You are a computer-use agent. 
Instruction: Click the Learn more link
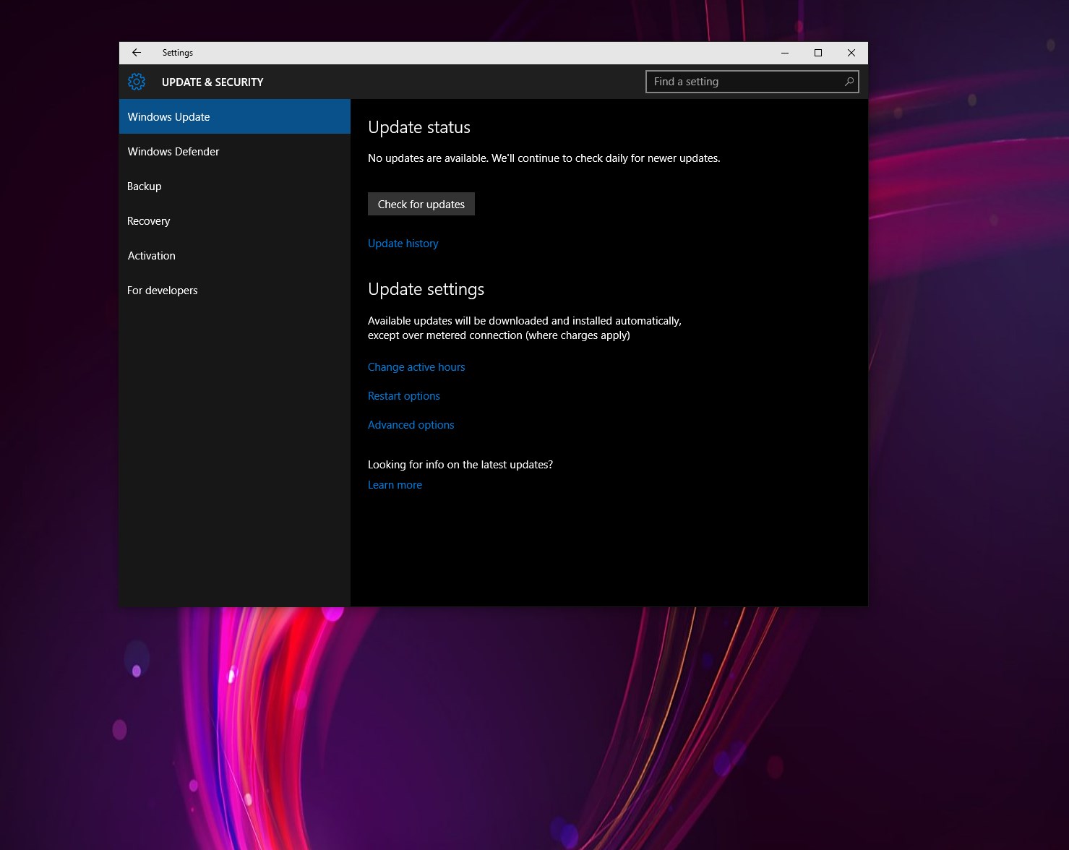[395, 485]
